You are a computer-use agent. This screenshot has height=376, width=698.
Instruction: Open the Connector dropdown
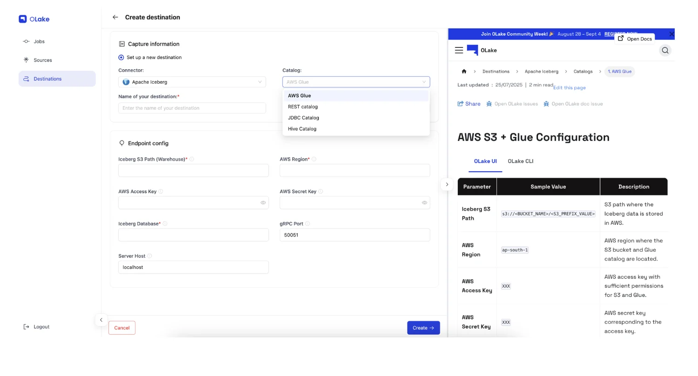click(x=192, y=82)
